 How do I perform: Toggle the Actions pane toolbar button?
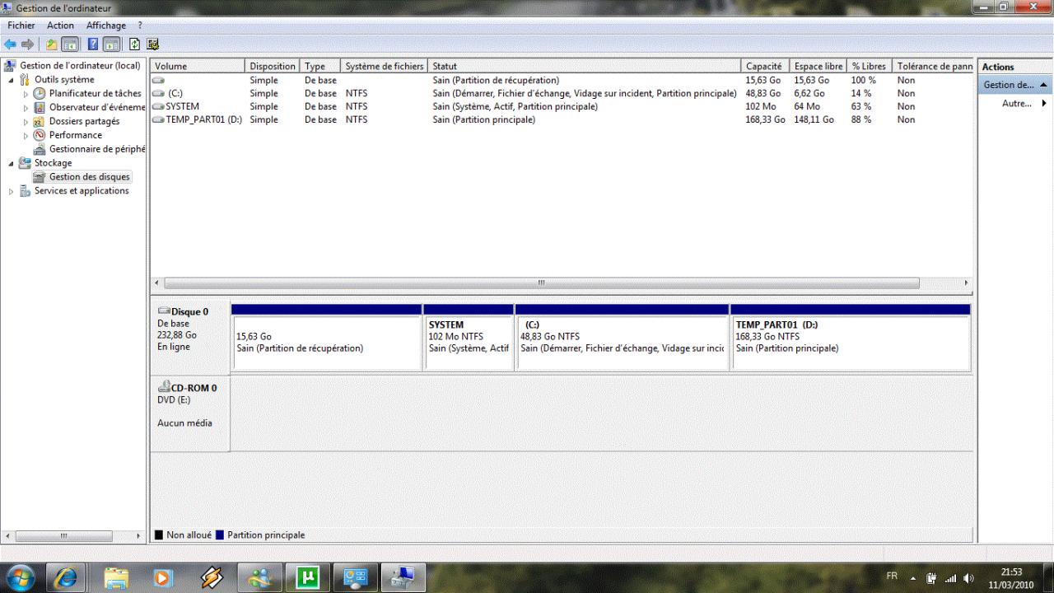point(111,44)
